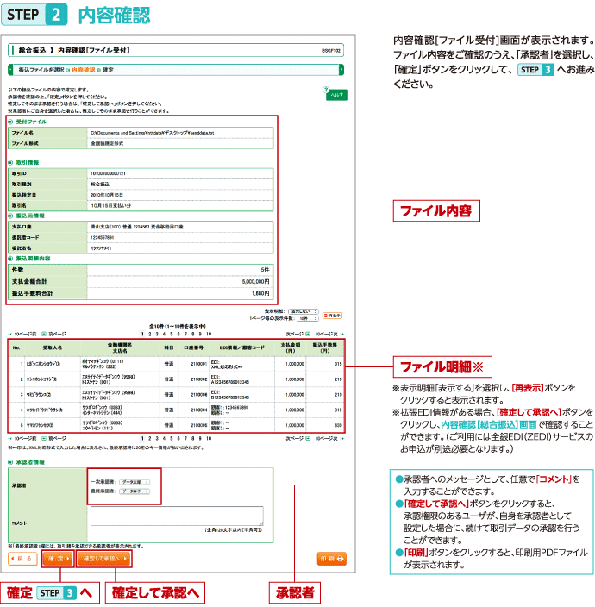595x607 pixels.
Task: Click the 口座番号 column header
Action: (x=193, y=347)
